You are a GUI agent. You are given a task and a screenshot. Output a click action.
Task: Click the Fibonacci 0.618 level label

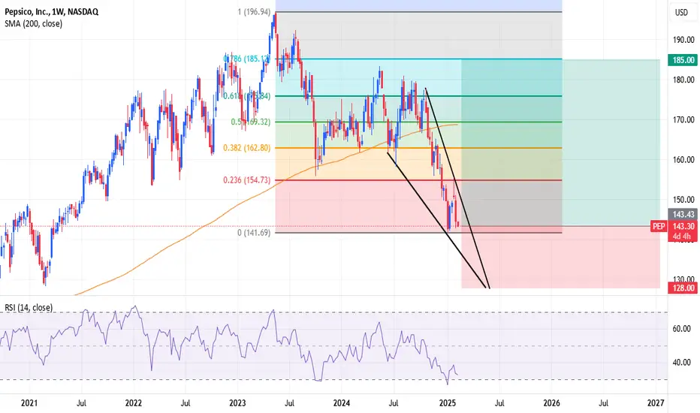(247, 96)
